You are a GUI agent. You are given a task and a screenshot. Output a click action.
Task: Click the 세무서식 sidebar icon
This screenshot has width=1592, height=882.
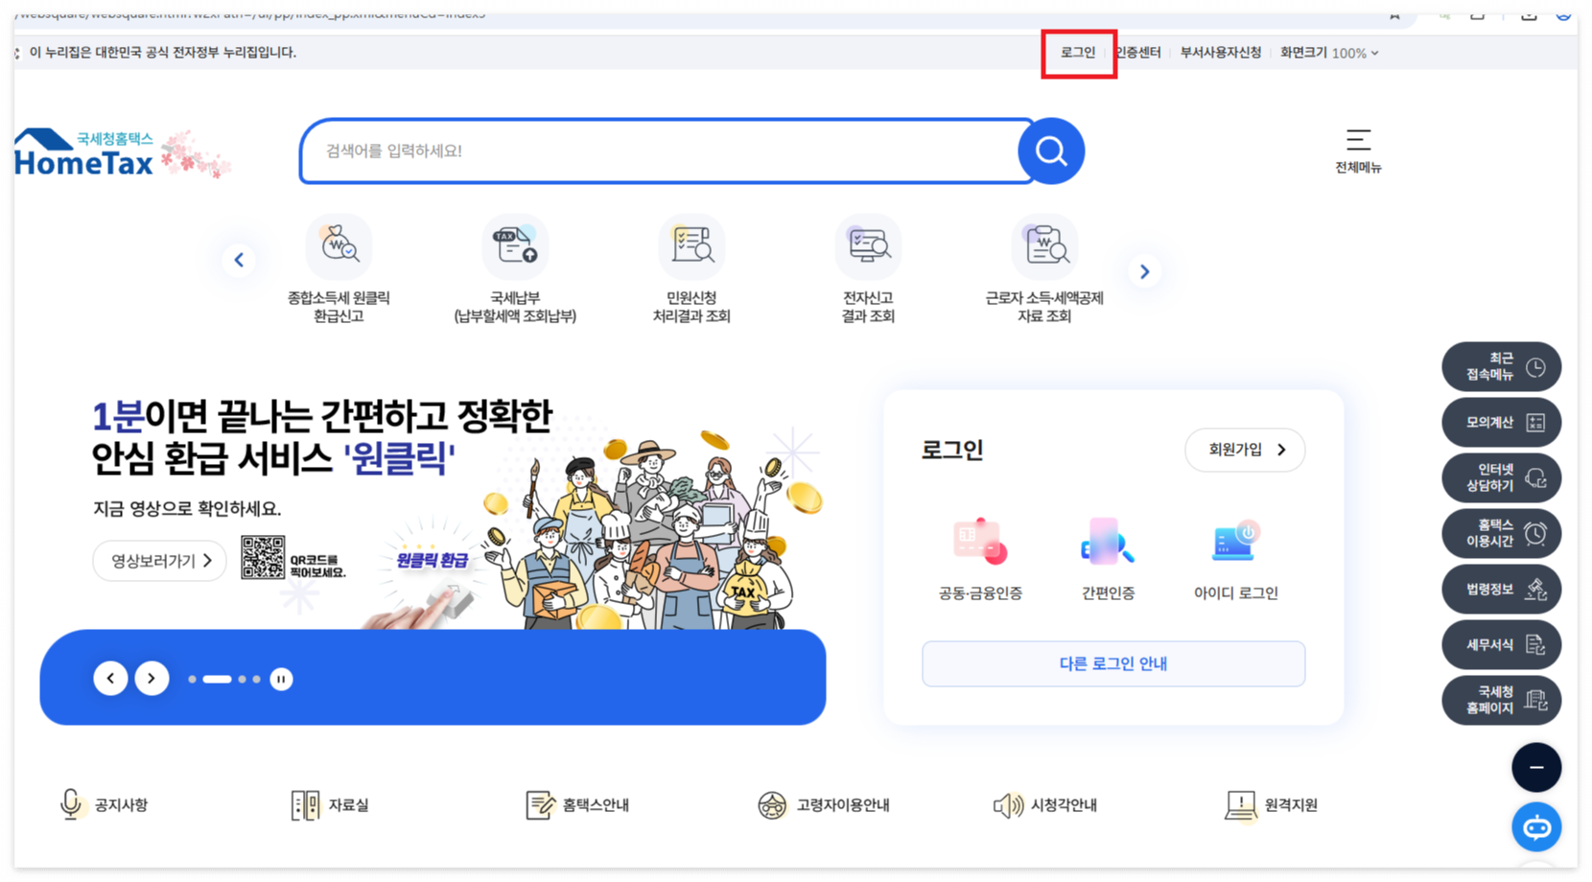(x=1500, y=644)
